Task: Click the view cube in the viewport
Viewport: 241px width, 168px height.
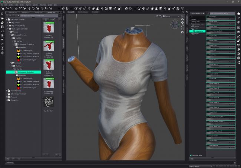Action: pos(174,25)
